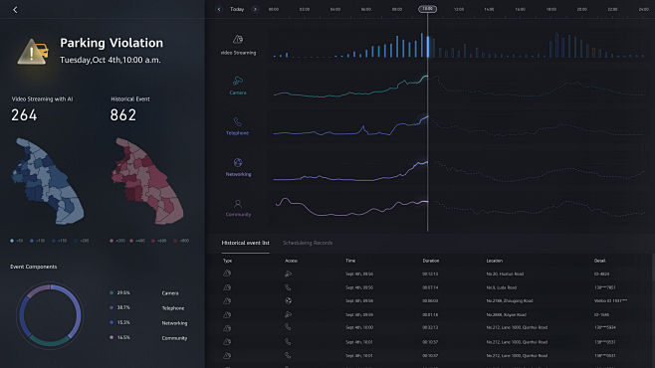Click the phone access icon in the 00:32:13 row
This screenshot has height=368, width=655.
coord(288,327)
